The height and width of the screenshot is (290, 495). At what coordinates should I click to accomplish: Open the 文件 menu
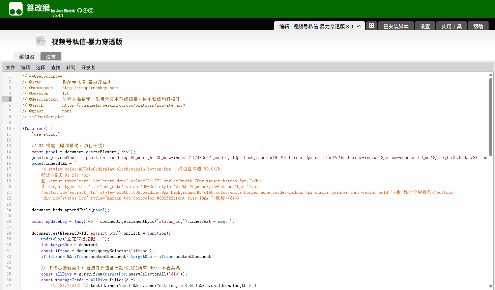(10, 68)
